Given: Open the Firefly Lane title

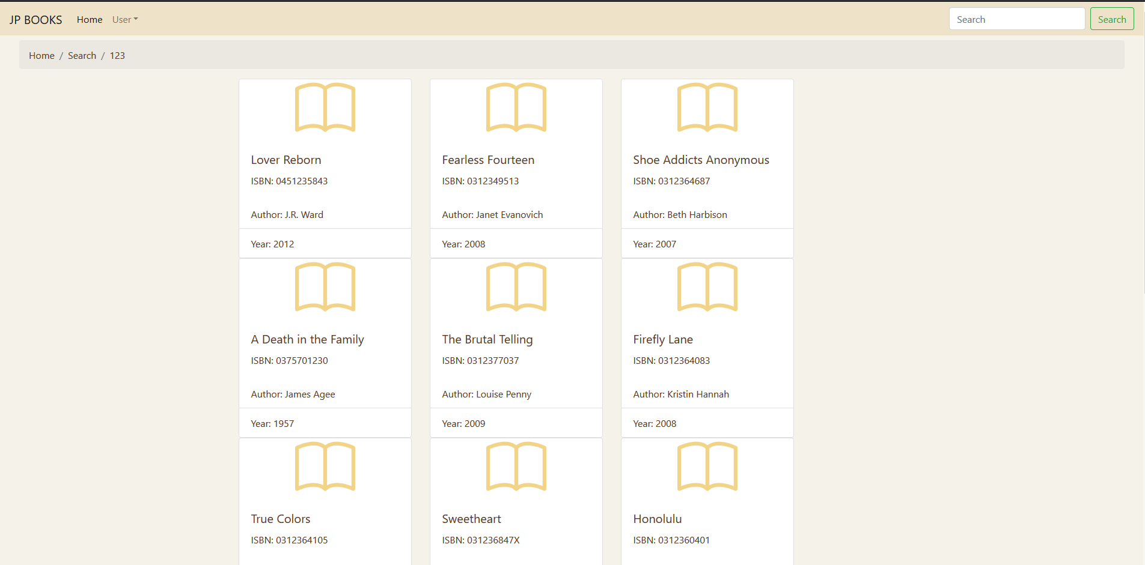Looking at the screenshot, I should [x=663, y=339].
